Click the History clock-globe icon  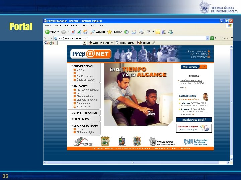[127, 32]
